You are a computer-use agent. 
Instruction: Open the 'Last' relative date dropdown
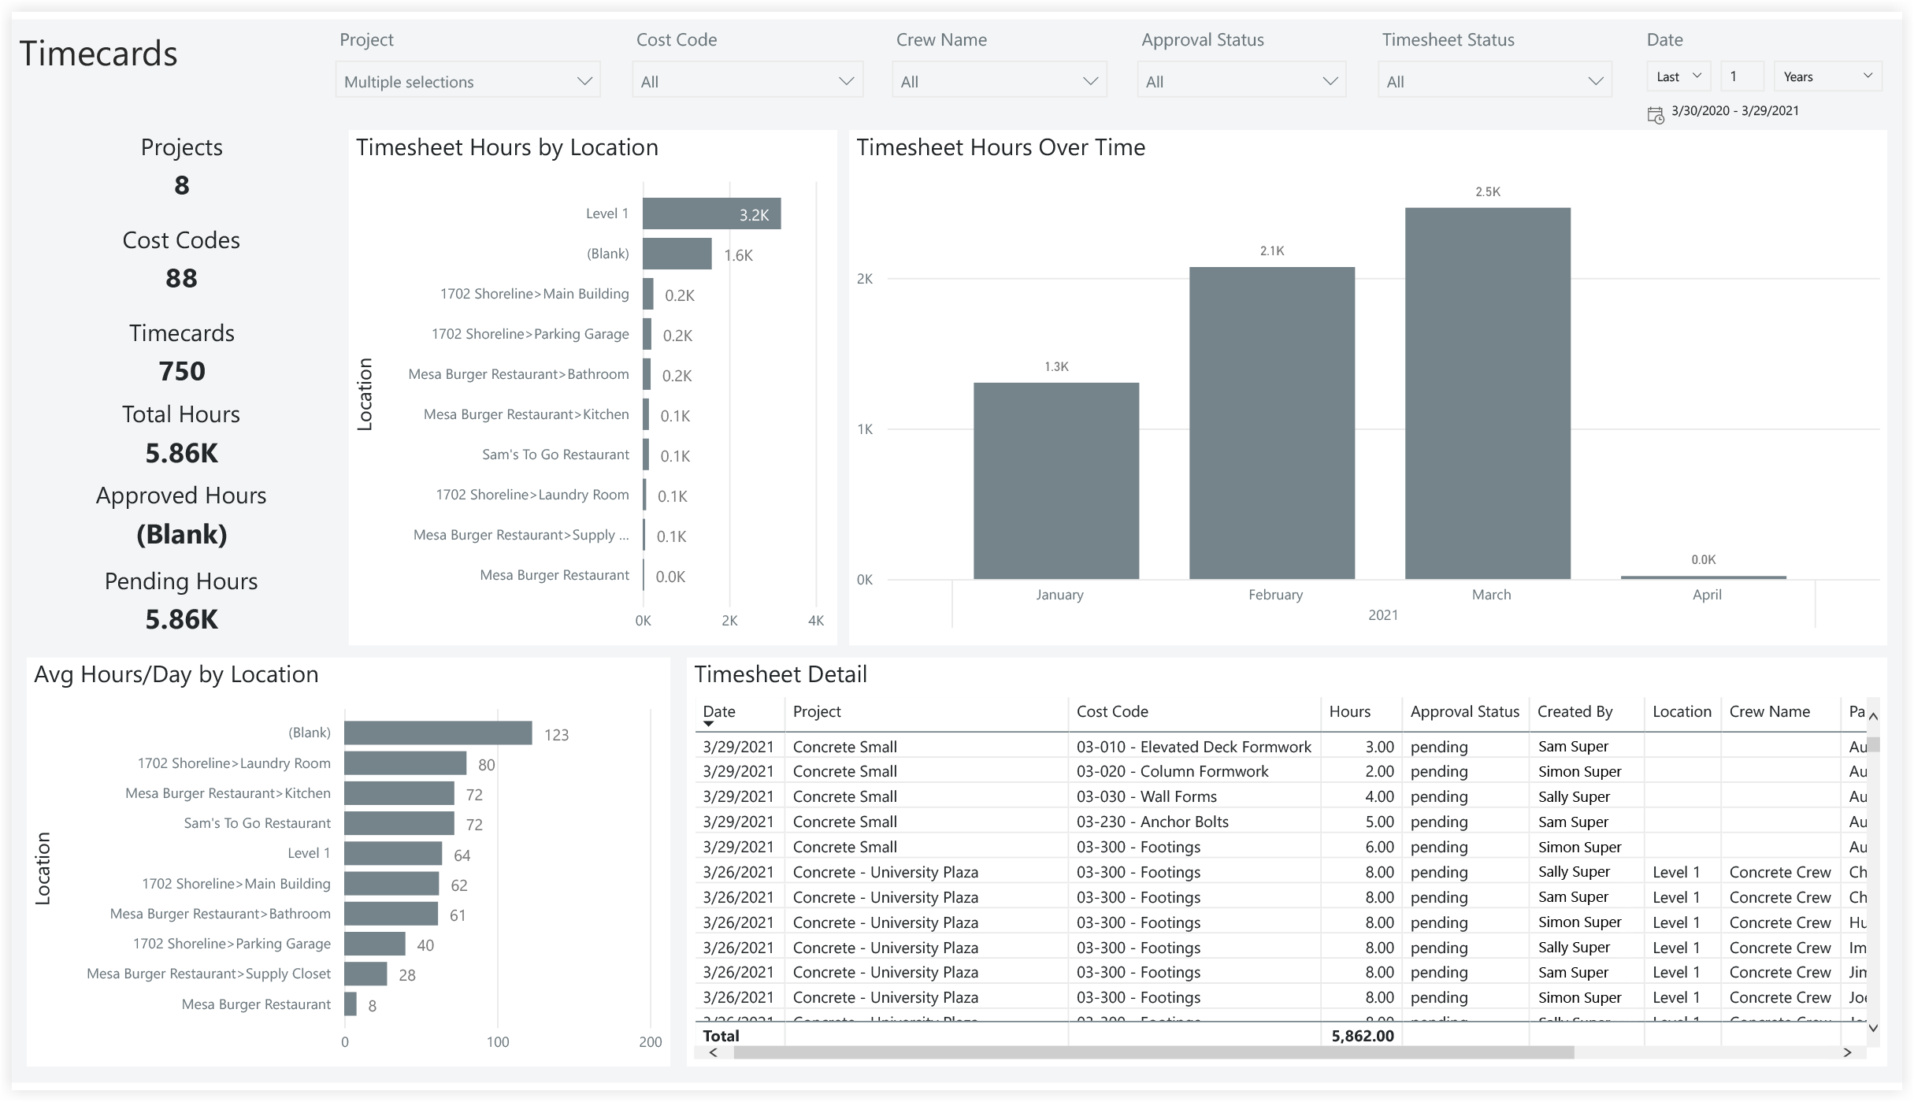(1678, 76)
